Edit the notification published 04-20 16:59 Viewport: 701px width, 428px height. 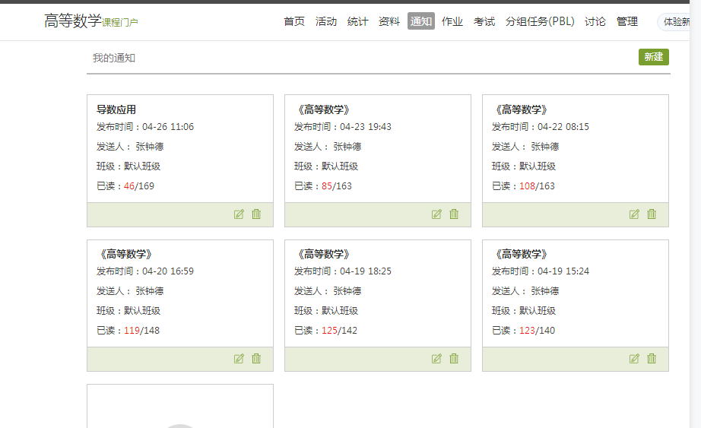[239, 359]
